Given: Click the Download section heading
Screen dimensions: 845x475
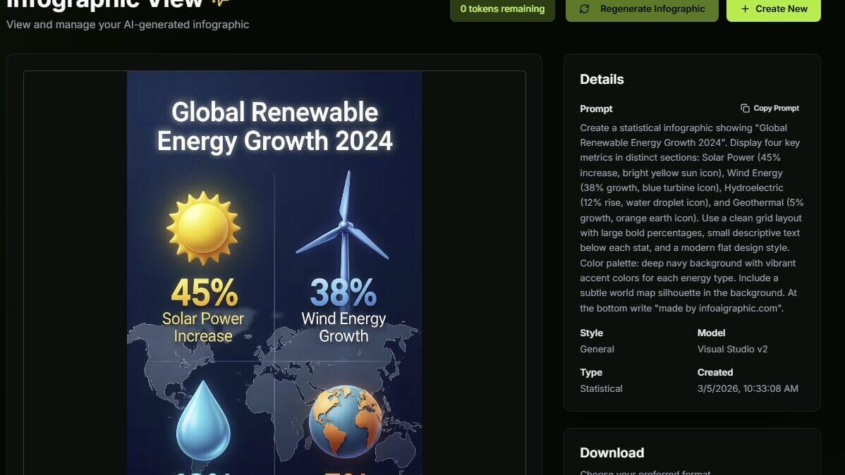Looking at the screenshot, I should click(612, 452).
